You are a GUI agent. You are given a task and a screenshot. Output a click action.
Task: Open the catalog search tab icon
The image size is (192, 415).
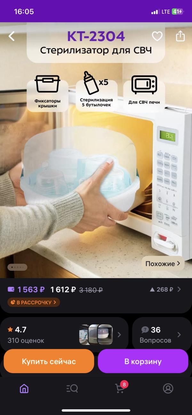pyautogui.click(x=72, y=388)
